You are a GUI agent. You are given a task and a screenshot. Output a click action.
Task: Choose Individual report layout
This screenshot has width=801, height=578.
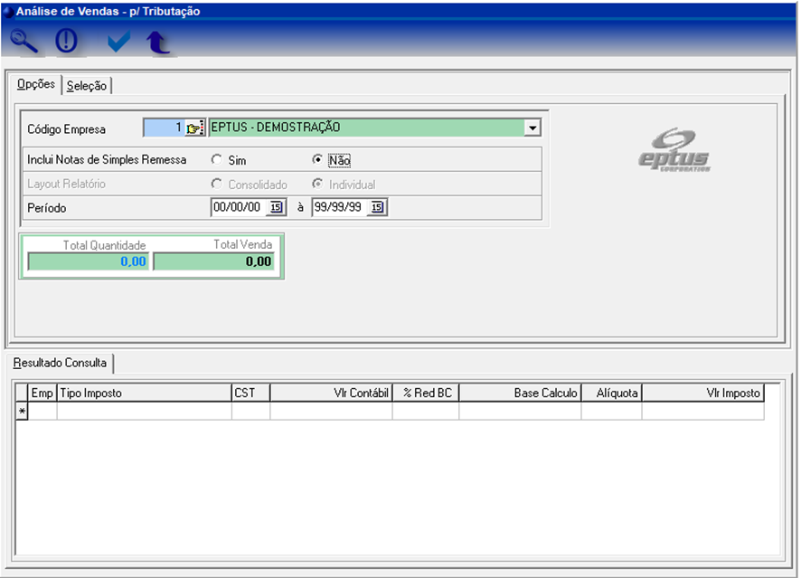click(317, 185)
